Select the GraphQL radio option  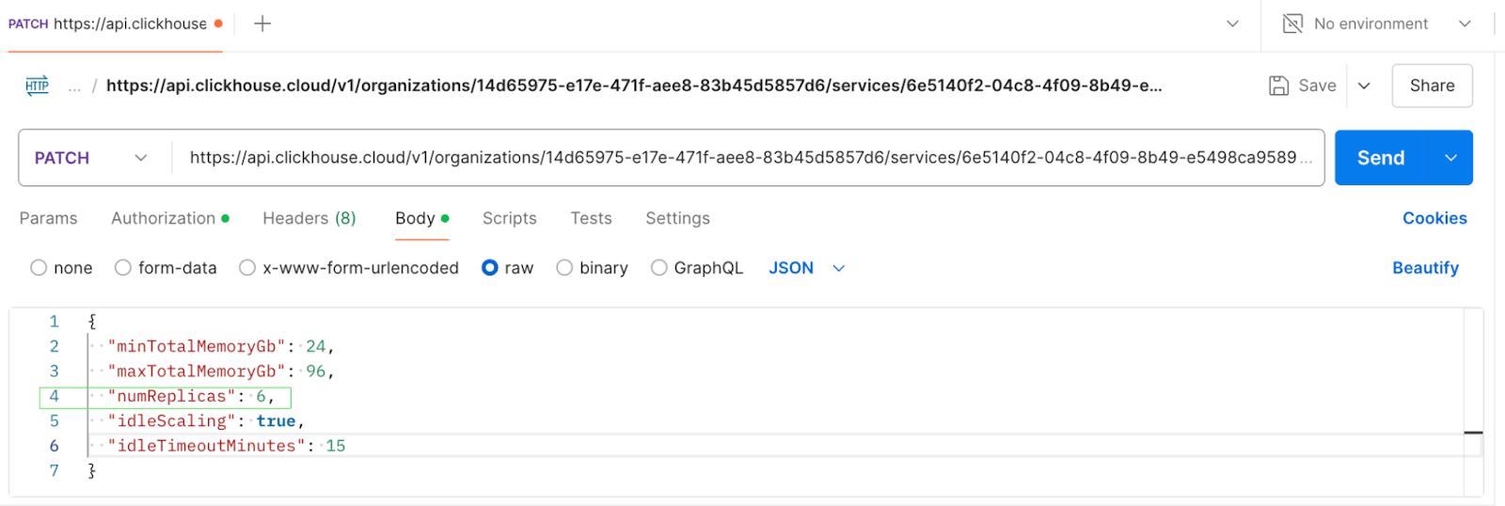click(x=659, y=268)
